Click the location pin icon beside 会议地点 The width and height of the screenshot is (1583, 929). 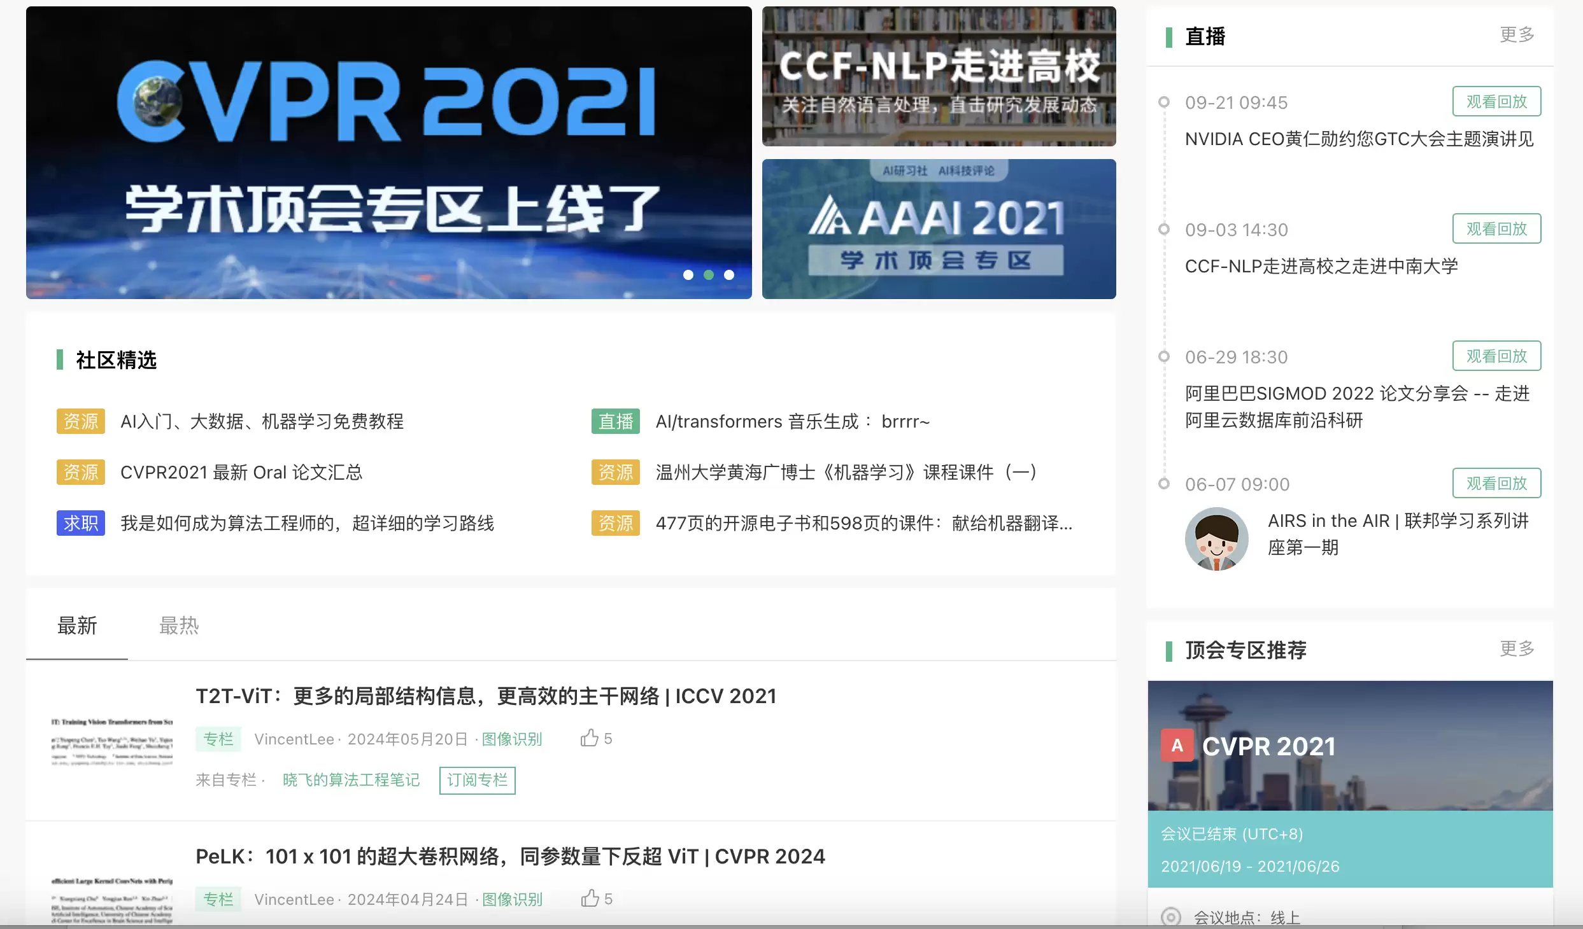tap(1170, 917)
